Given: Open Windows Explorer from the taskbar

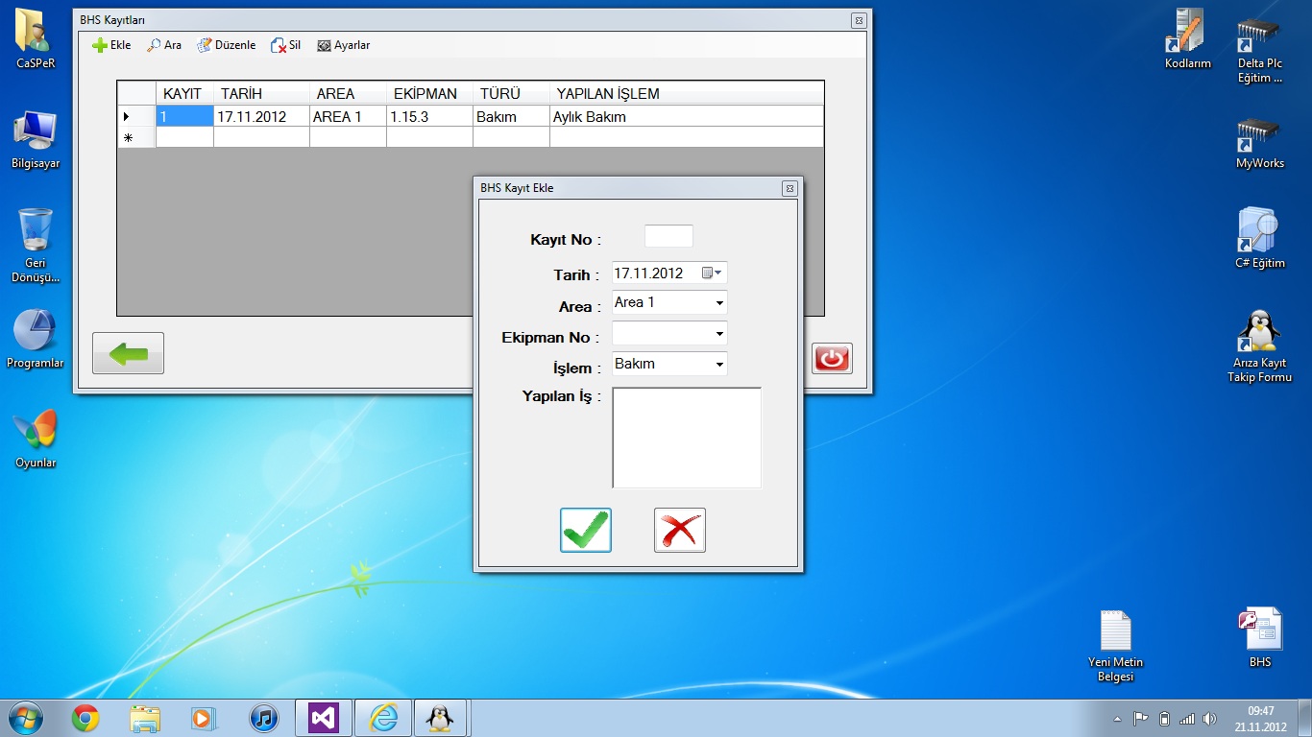Looking at the screenshot, I should [145, 718].
